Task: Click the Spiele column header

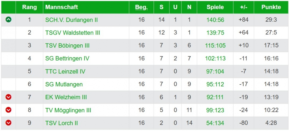Action: coord(215,7)
